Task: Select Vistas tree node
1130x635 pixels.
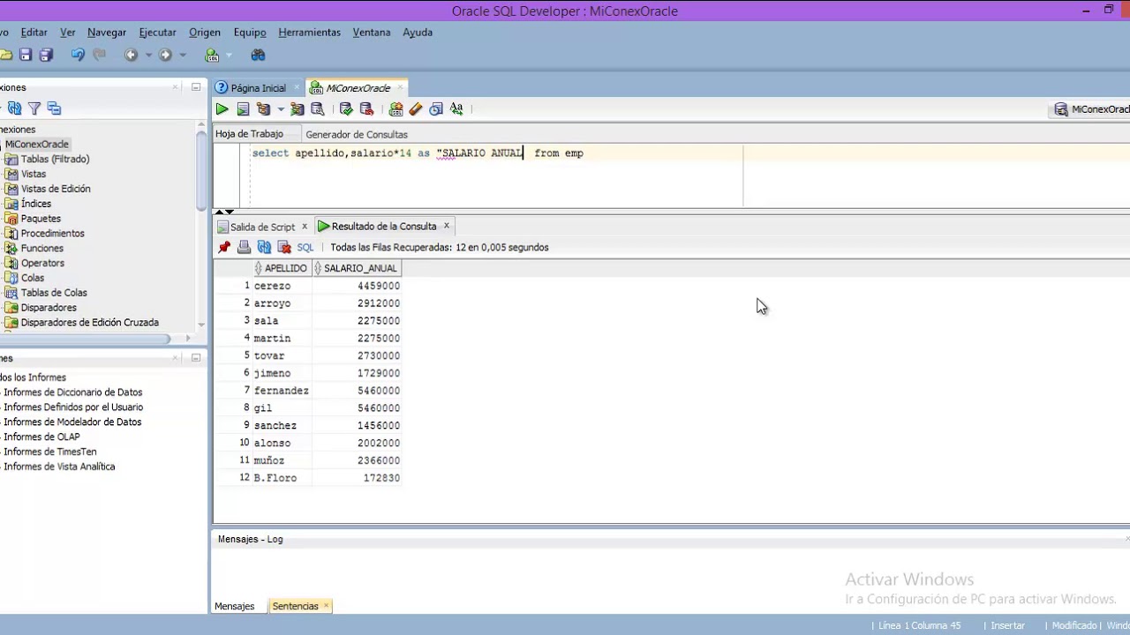Action: click(x=34, y=175)
